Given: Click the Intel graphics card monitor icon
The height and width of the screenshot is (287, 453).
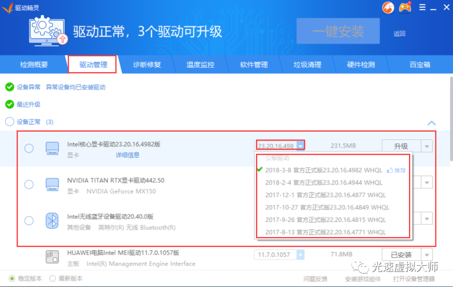Looking at the screenshot, I should [52, 148].
